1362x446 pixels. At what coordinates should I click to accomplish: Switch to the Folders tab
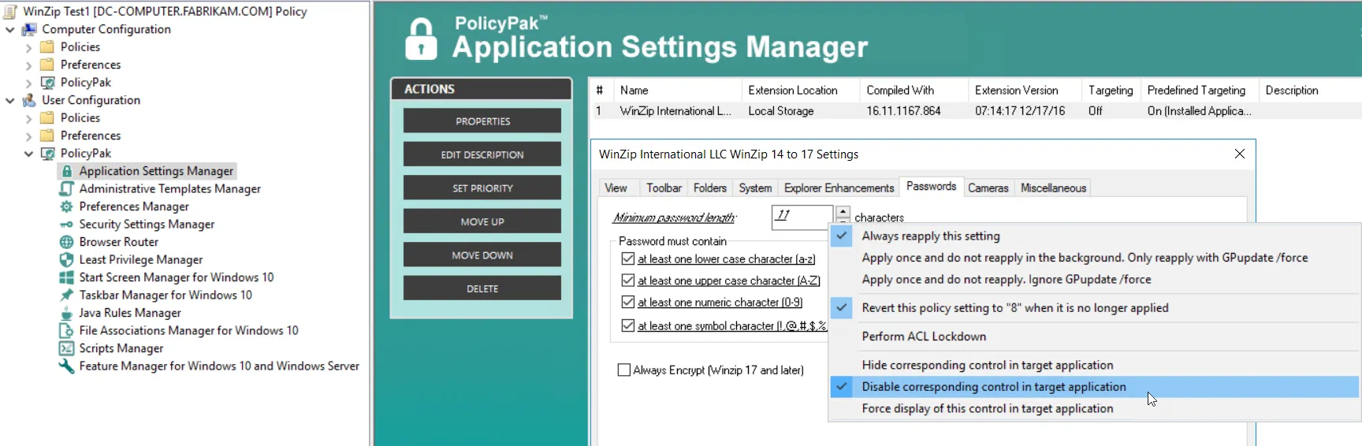coord(709,188)
